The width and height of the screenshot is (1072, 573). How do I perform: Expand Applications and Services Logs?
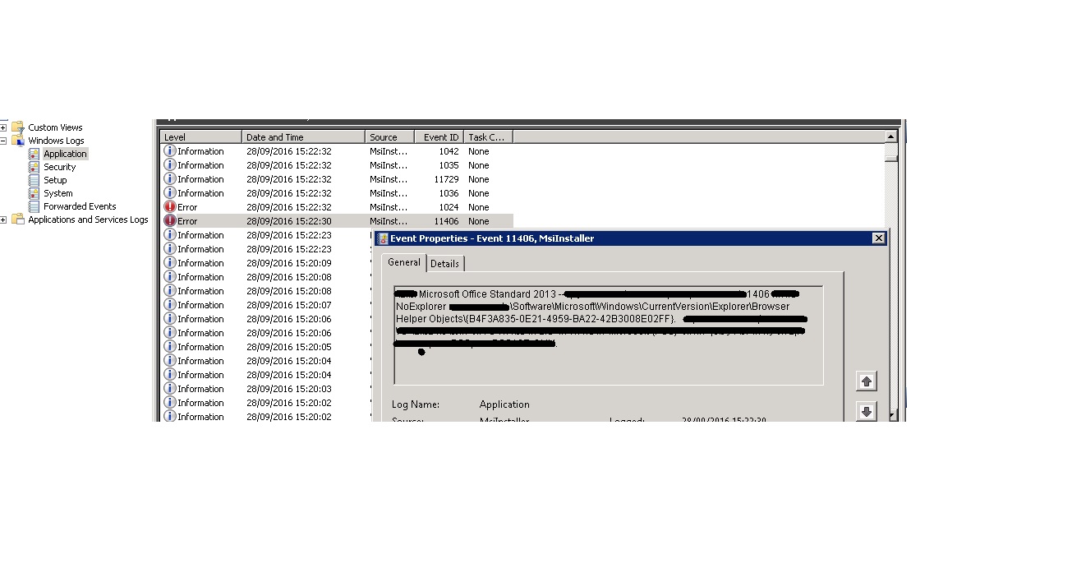pyautogui.click(x=5, y=219)
